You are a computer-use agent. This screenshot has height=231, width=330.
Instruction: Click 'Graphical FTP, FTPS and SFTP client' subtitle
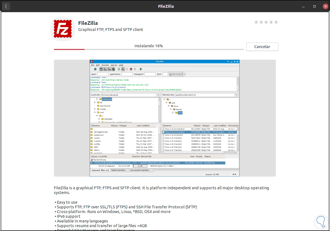111,30
